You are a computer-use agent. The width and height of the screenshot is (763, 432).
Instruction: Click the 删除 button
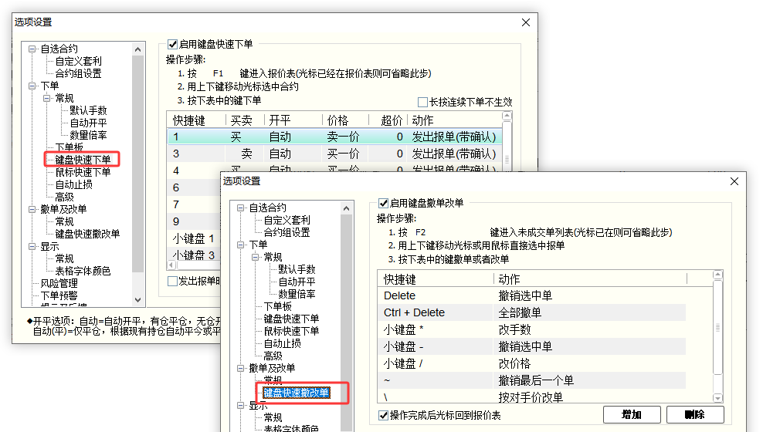(x=695, y=415)
